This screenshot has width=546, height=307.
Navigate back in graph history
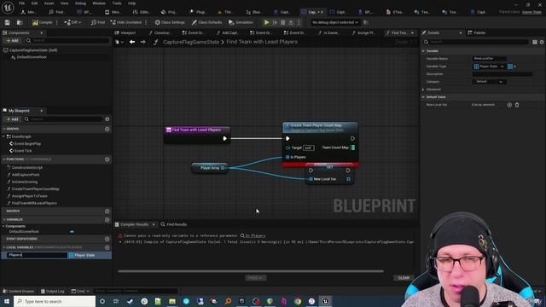pos(132,42)
